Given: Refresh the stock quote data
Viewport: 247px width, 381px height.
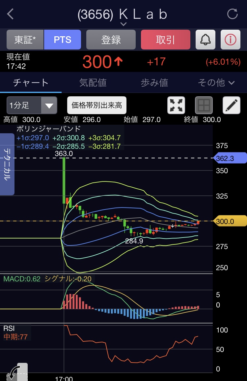Looking at the screenshot, I should [232, 14].
